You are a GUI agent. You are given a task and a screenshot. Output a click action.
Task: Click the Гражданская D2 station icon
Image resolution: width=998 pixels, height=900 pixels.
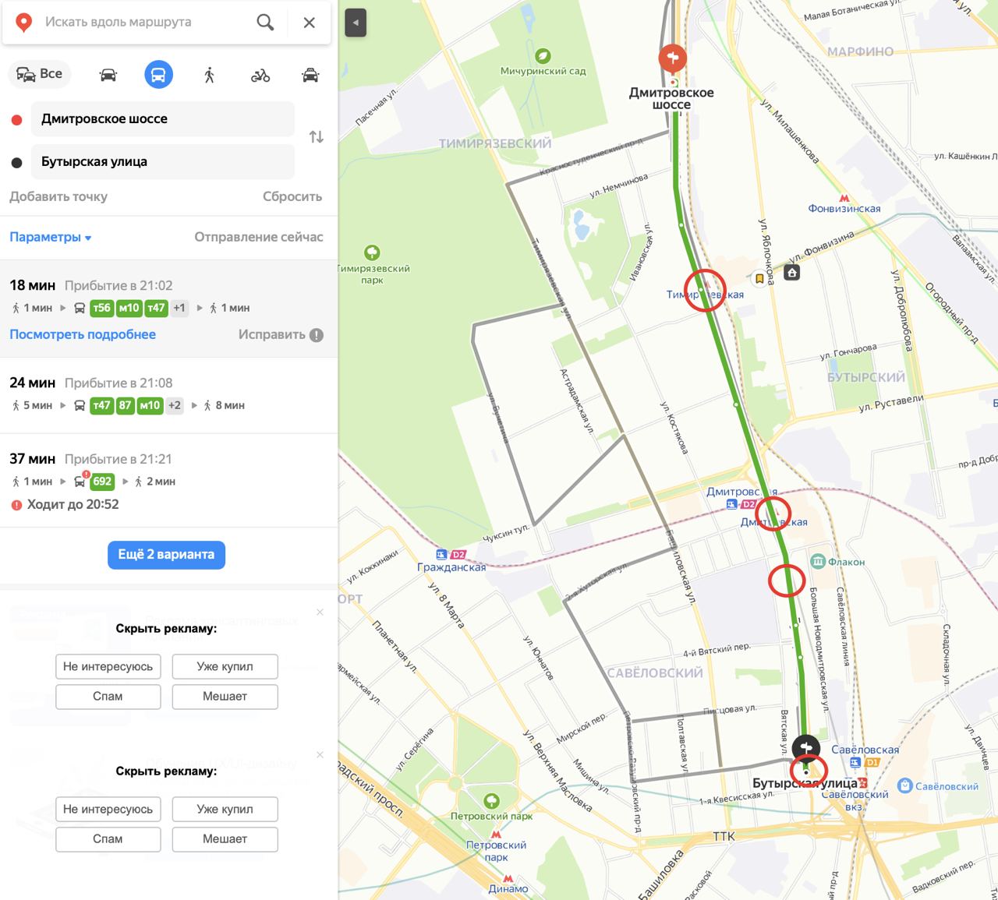451,555
